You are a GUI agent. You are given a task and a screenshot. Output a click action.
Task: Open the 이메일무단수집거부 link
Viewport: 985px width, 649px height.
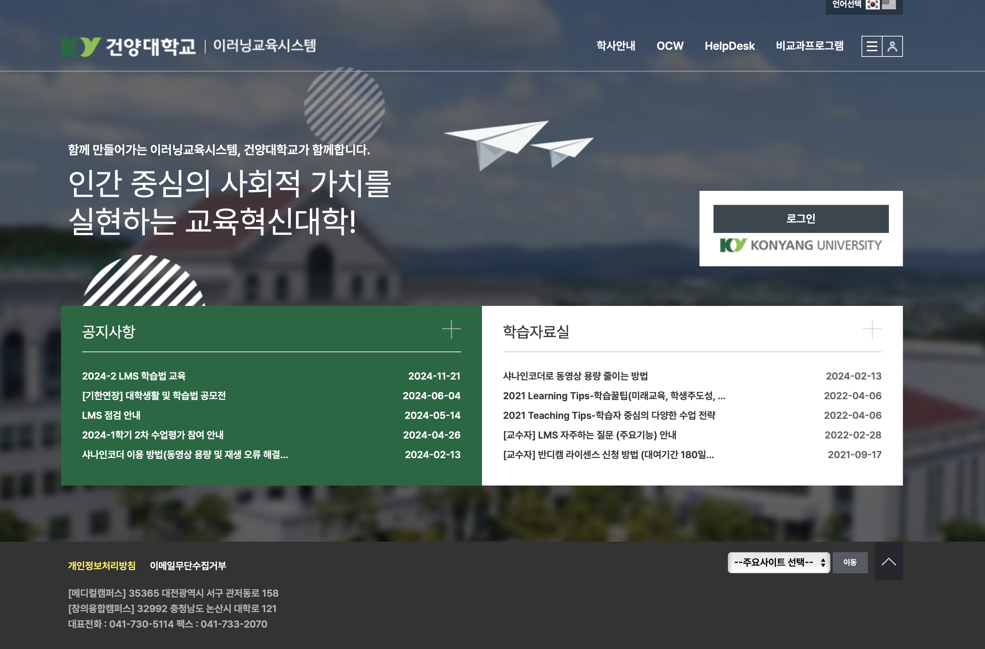point(188,566)
